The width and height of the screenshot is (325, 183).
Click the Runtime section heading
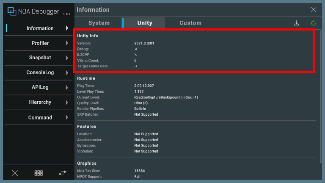[86, 78]
